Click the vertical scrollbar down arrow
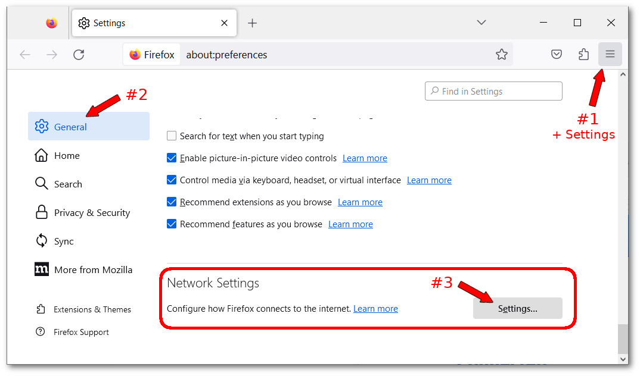This screenshot has height=376, width=640. (623, 359)
